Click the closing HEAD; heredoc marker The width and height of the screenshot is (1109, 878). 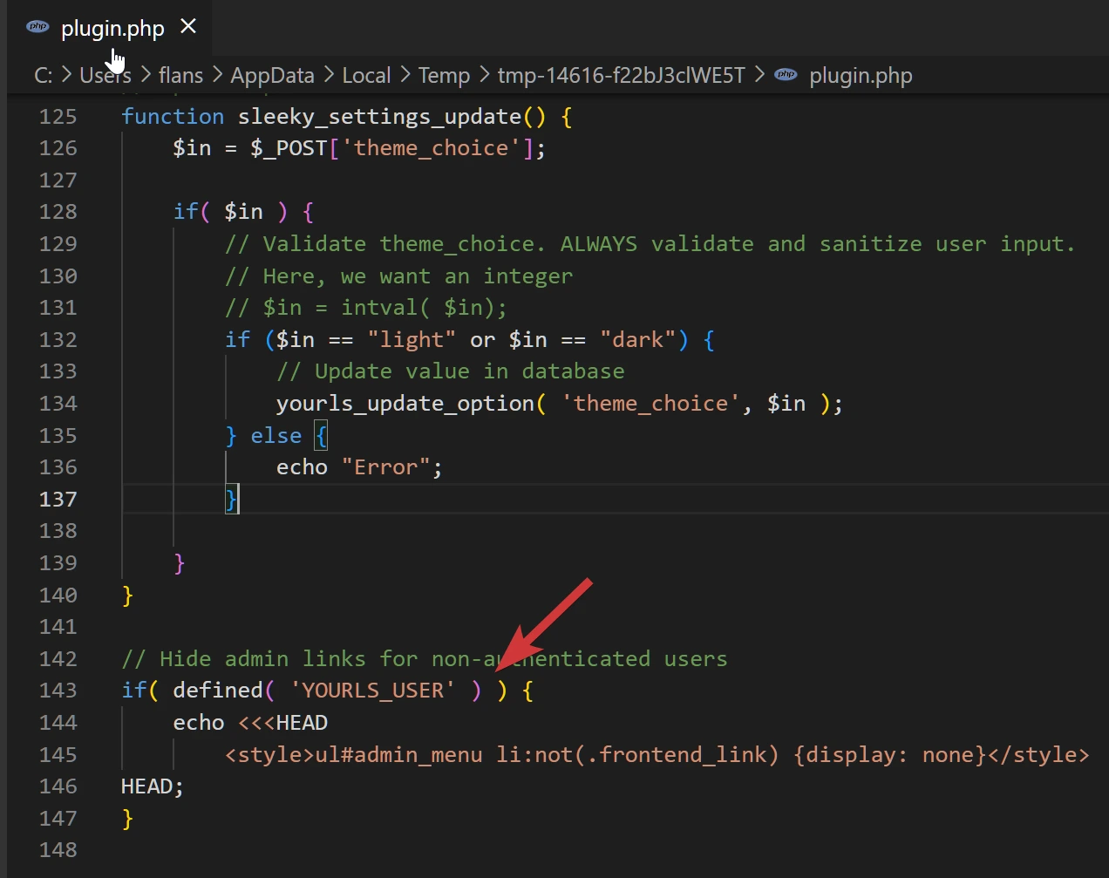click(x=152, y=786)
